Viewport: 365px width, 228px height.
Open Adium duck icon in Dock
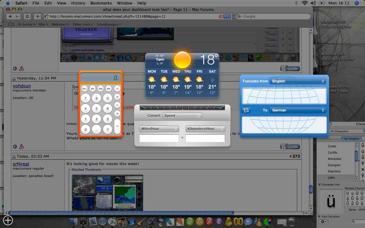229,221
